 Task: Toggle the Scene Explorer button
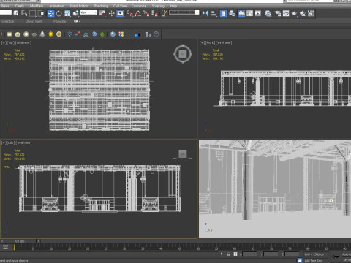223,13
